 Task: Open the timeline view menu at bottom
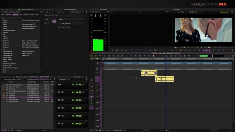118,131
